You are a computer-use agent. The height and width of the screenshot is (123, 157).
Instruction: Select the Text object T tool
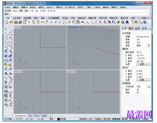click(x=6, y=83)
